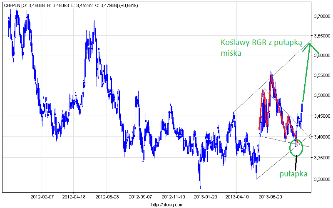
Task: Click the 2012-11-19 date label
Action: tap(173, 197)
